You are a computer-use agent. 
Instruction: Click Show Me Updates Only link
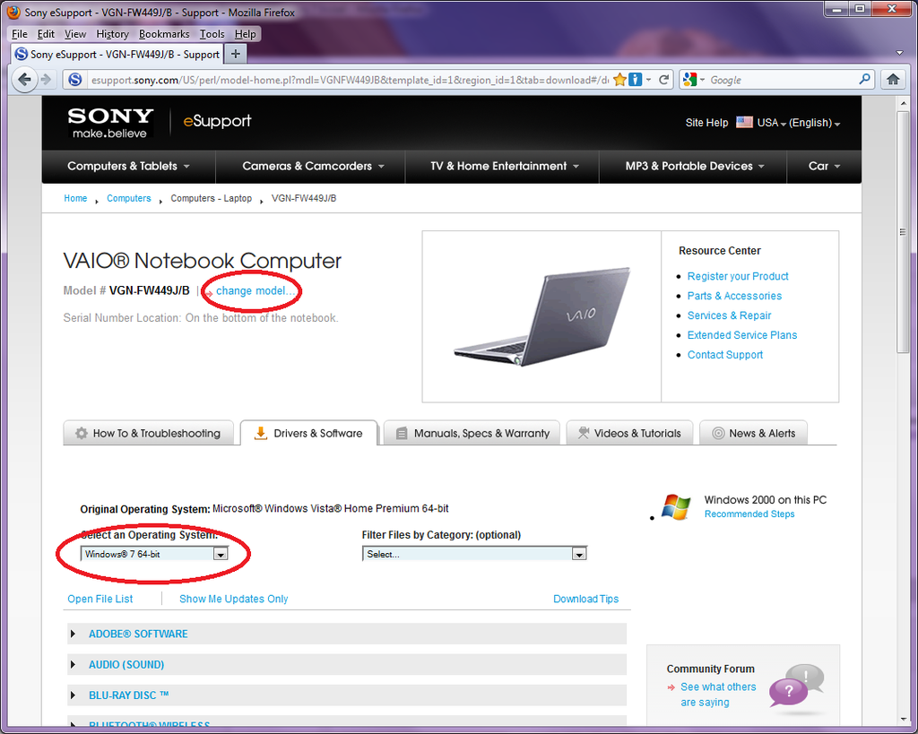(234, 599)
